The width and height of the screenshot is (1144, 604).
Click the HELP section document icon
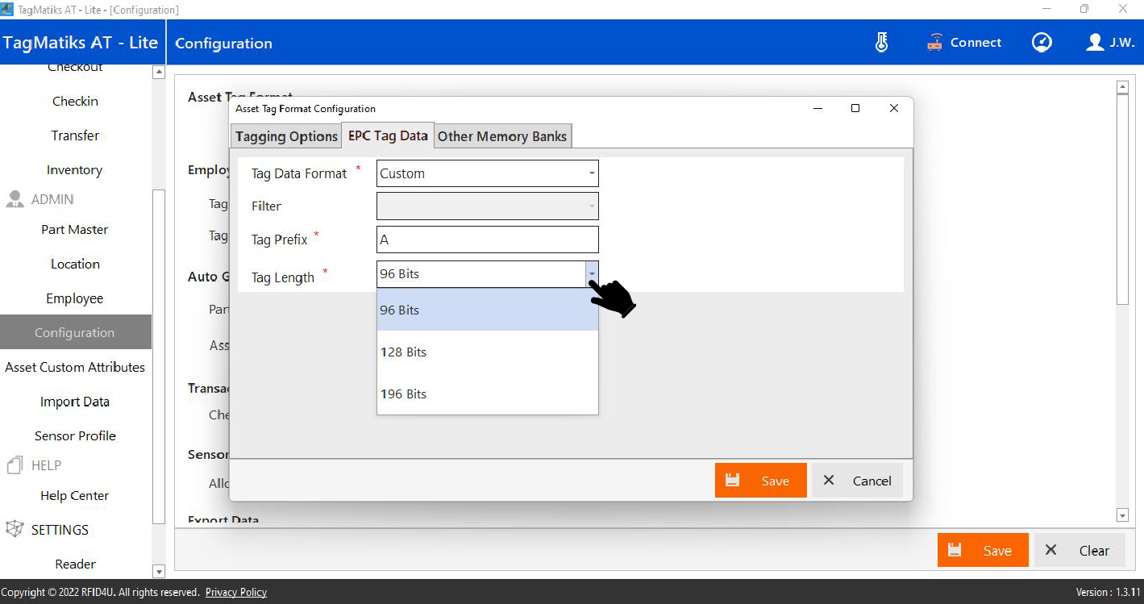click(x=15, y=465)
